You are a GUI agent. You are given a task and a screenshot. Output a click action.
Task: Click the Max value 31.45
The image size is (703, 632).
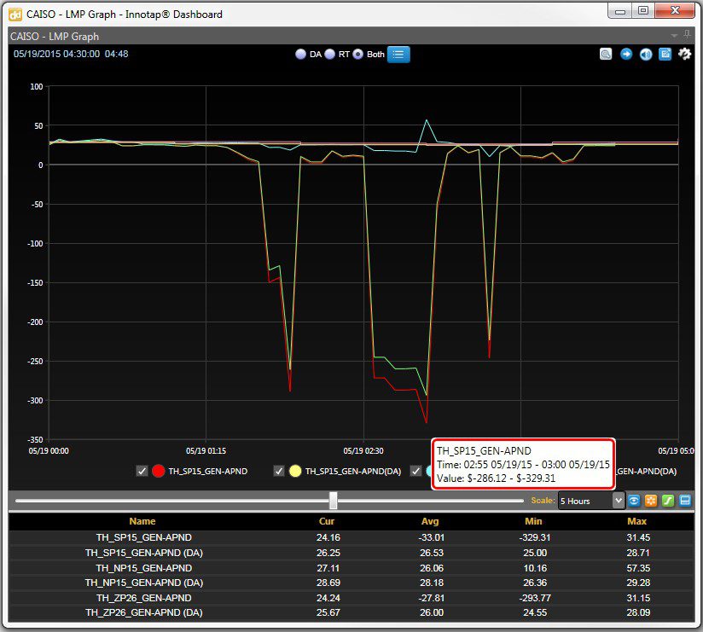click(638, 537)
